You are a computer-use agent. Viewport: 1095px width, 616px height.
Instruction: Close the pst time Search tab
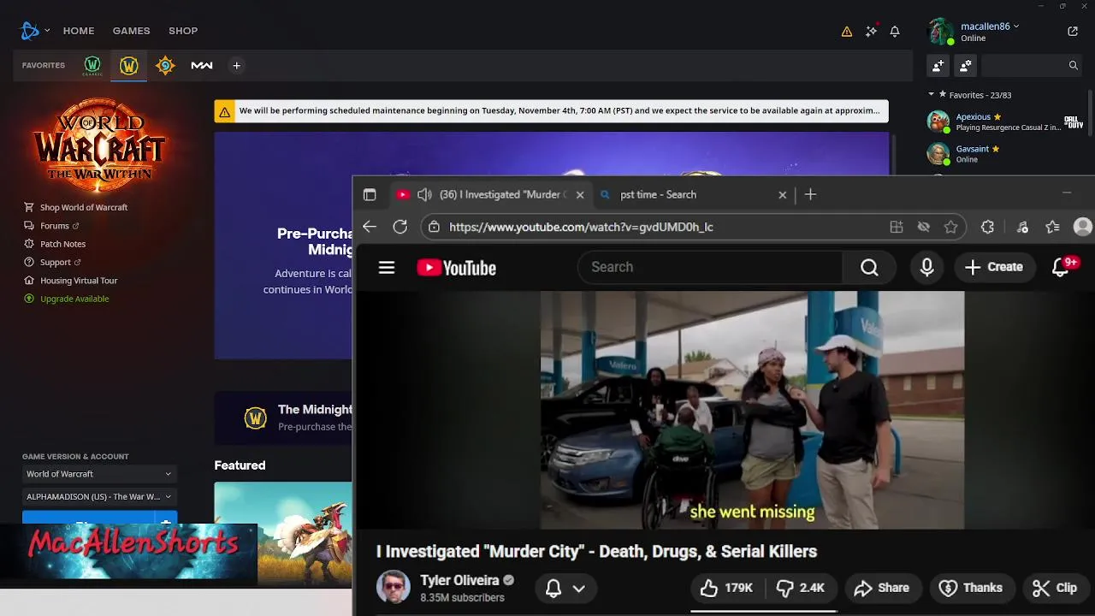pos(782,195)
